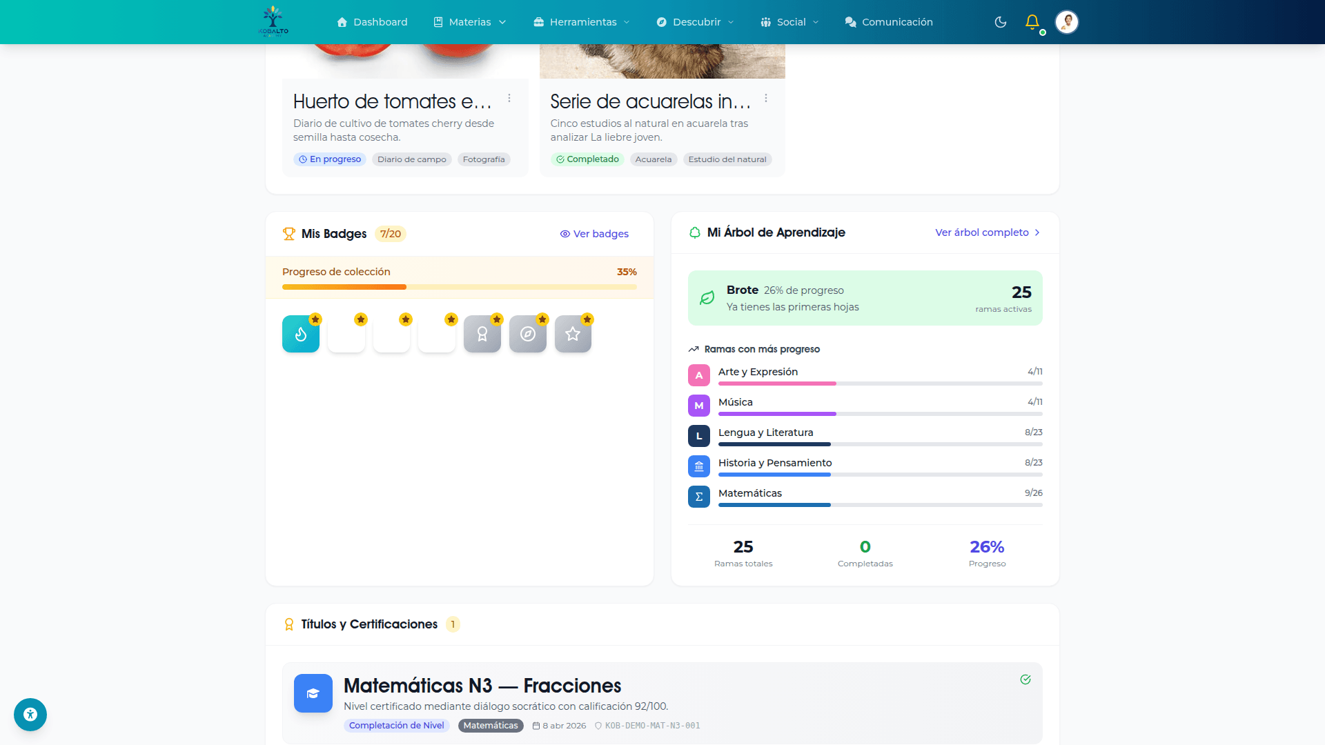Open Materias menu
The width and height of the screenshot is (1325, 745).
(x=470, y=22)
